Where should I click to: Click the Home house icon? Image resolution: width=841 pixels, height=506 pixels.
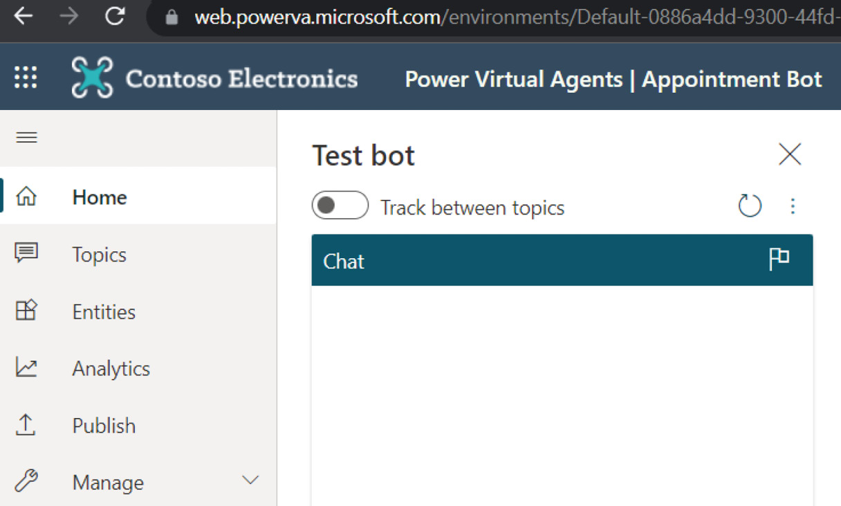point(26,197)
